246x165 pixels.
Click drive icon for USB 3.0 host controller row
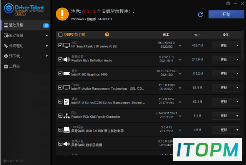click(66, 130)
